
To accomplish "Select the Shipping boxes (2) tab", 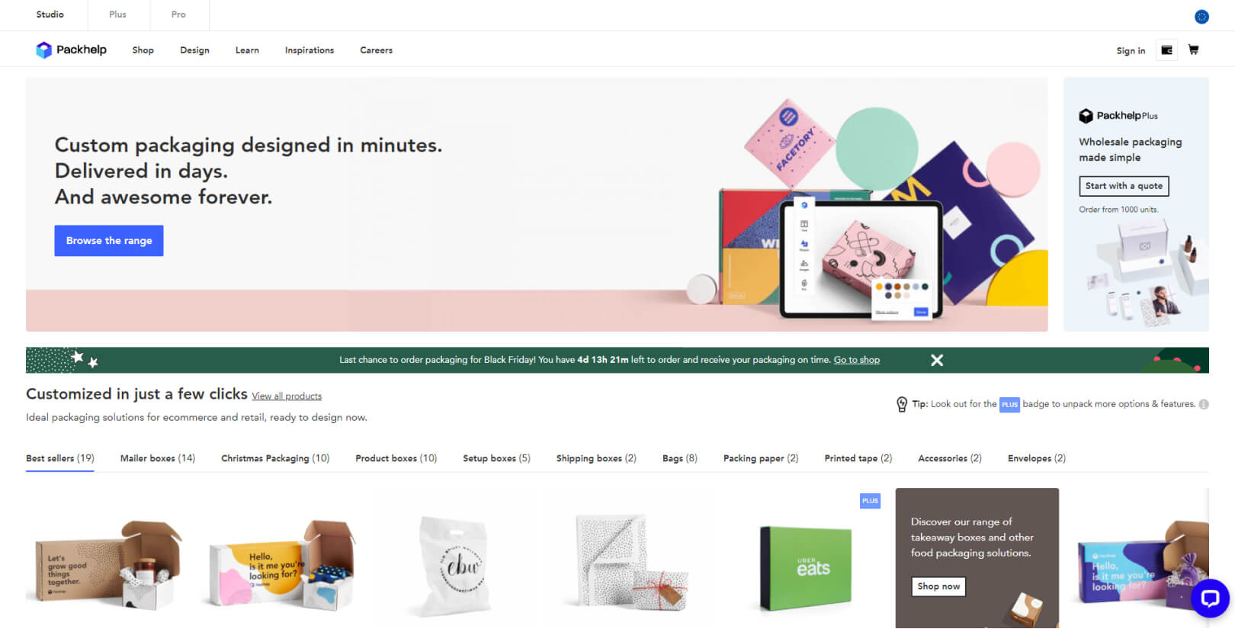I will point(596,458).
